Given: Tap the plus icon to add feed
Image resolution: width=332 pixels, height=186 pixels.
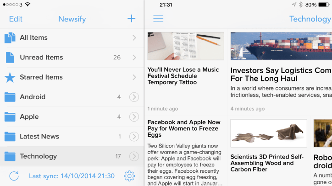Looking at the screenshot, I should click(132, 19).
